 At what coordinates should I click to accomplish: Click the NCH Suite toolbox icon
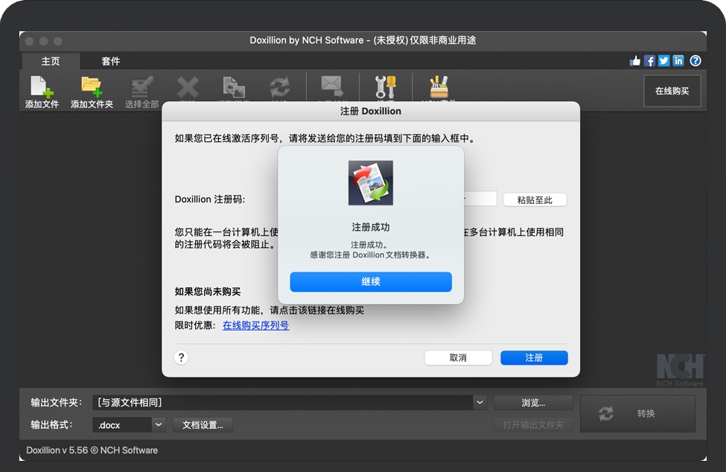point(439,87)
